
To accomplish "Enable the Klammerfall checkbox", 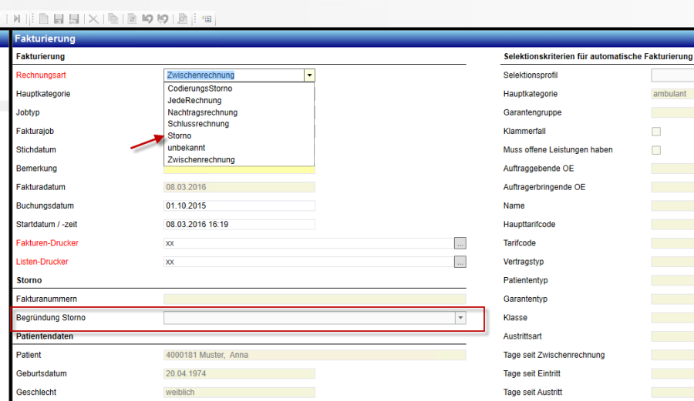I will point(656,132).
